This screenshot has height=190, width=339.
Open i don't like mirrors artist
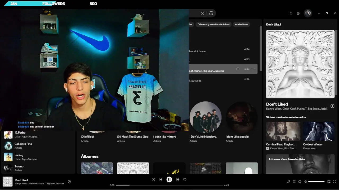164,137
